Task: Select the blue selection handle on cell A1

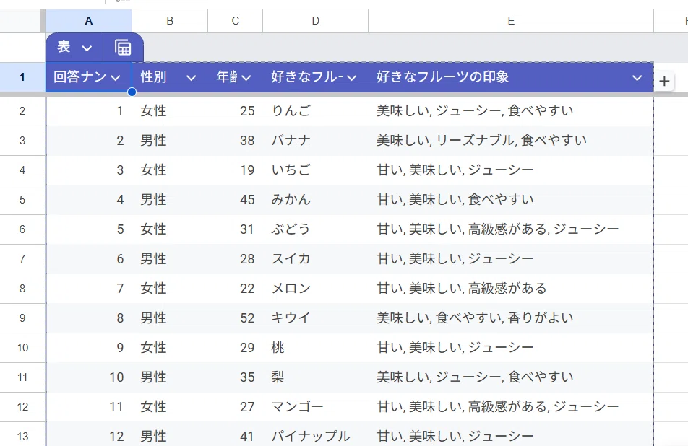Action: pos(132,92)
